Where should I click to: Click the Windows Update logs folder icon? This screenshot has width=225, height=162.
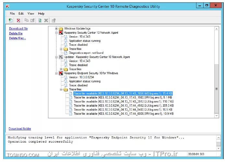tap(61, 29)
